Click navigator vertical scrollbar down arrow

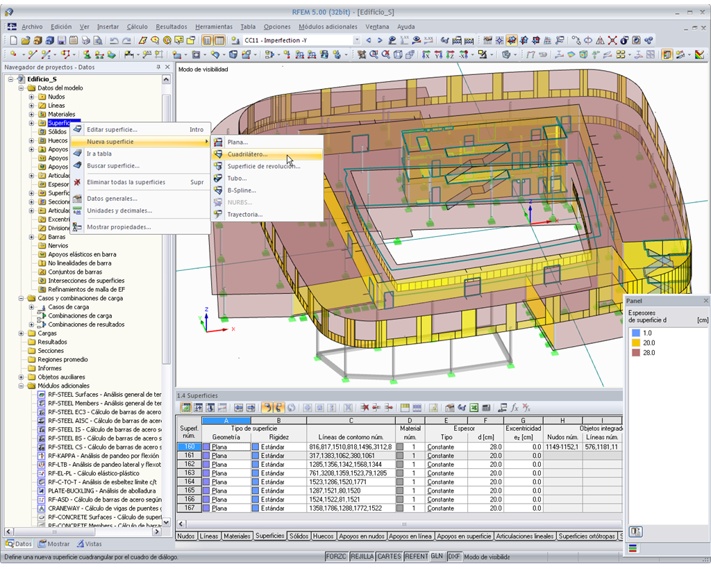166,522
